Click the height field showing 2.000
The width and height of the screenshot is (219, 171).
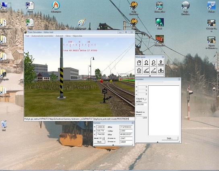pos(126,131)
